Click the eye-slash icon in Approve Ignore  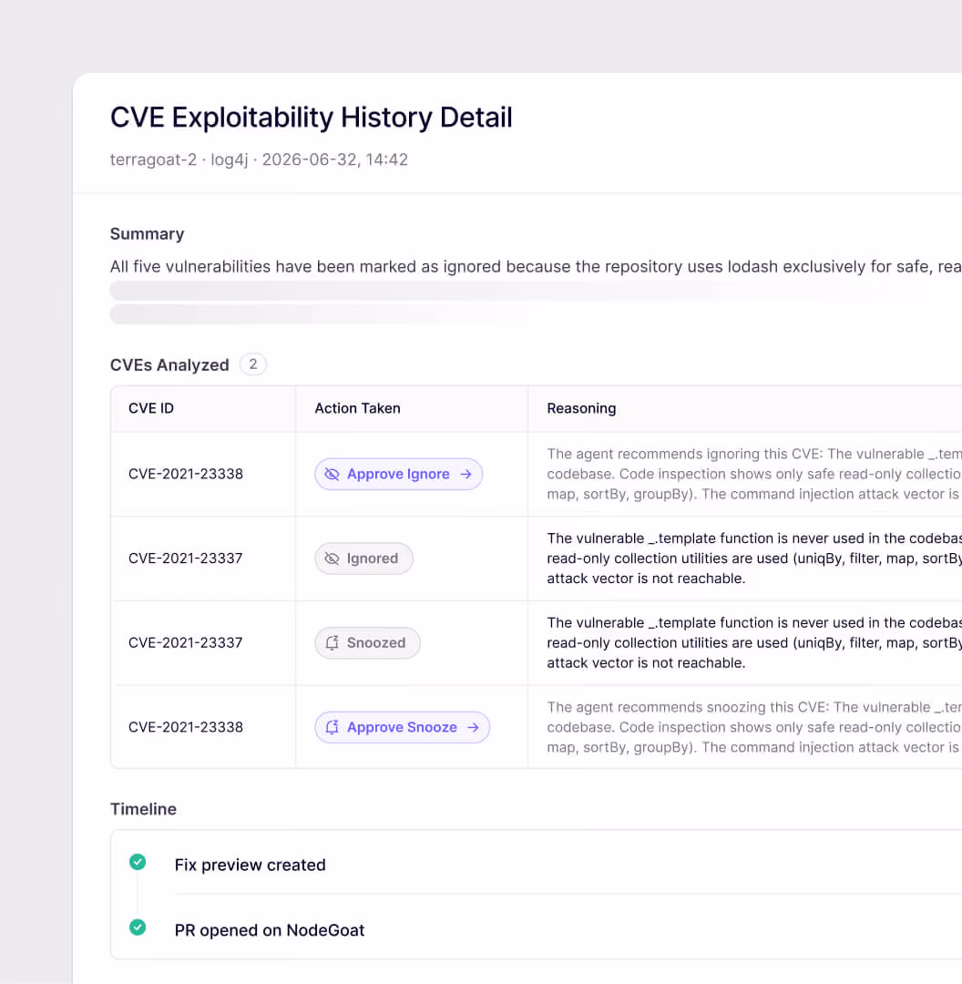pos(332,475)
